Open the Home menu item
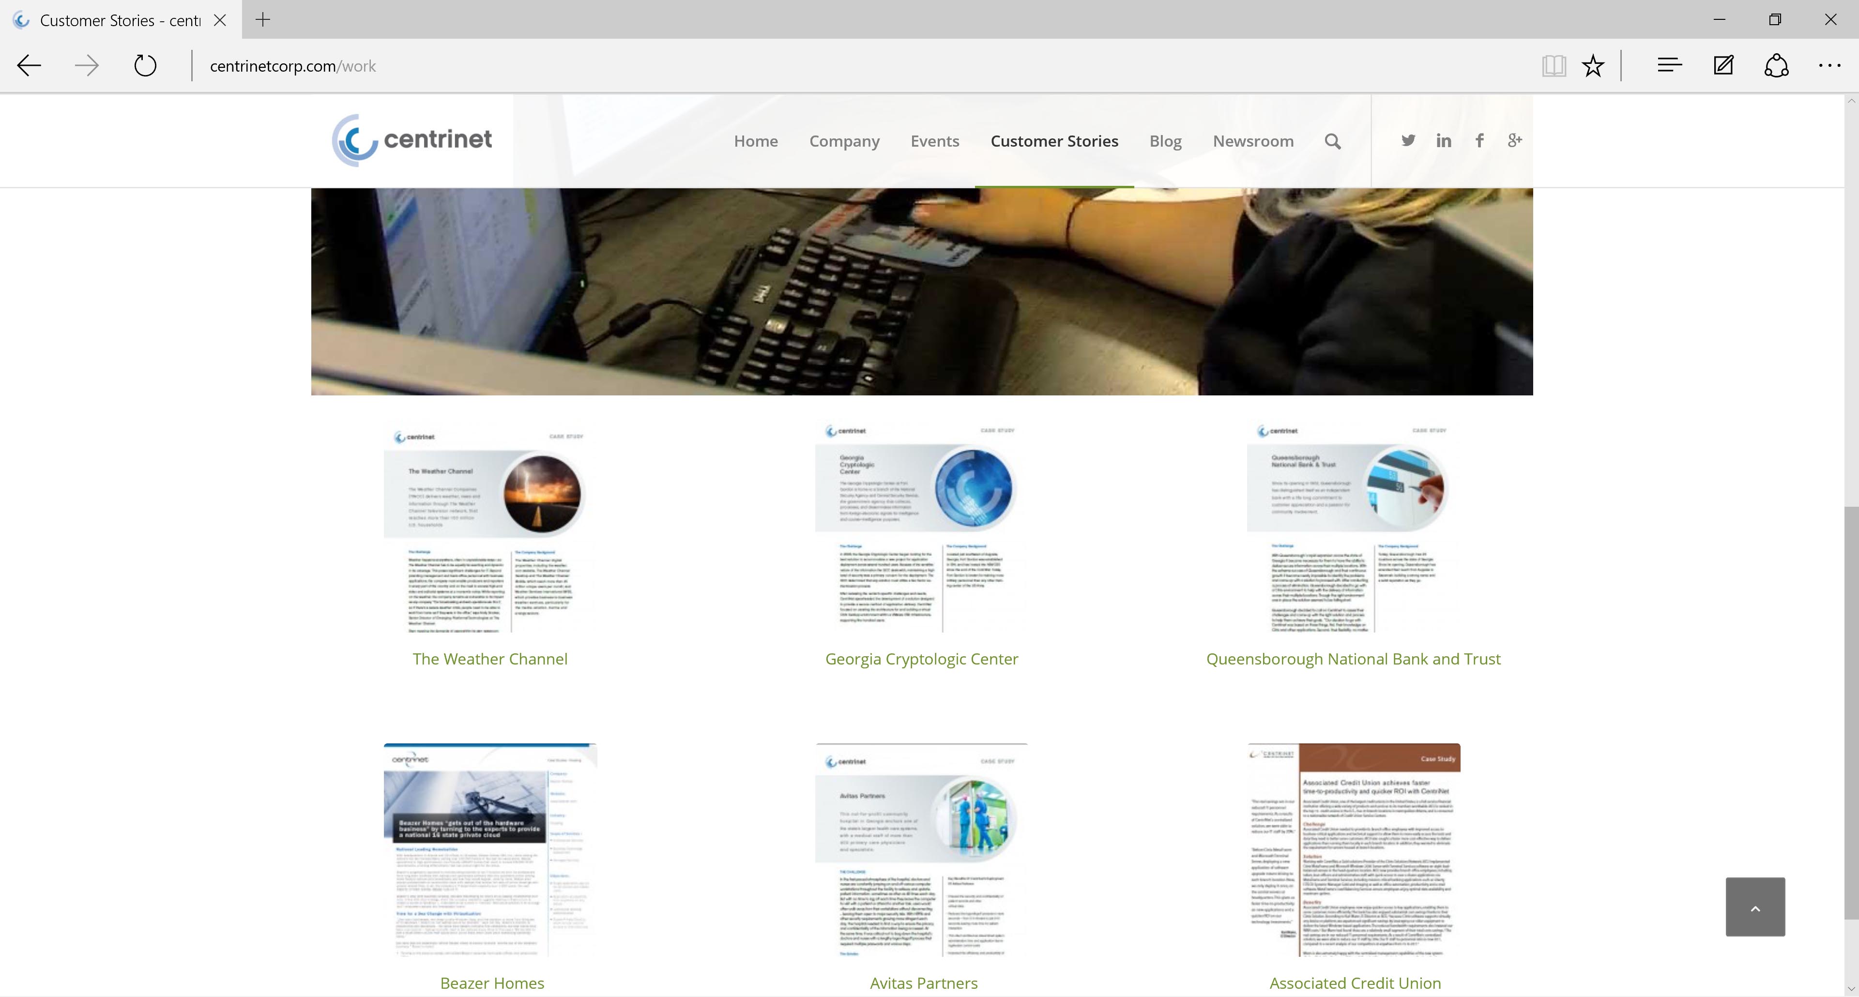Image resolution: width=1859 pixels, height=997 pixels. point(756,141)
